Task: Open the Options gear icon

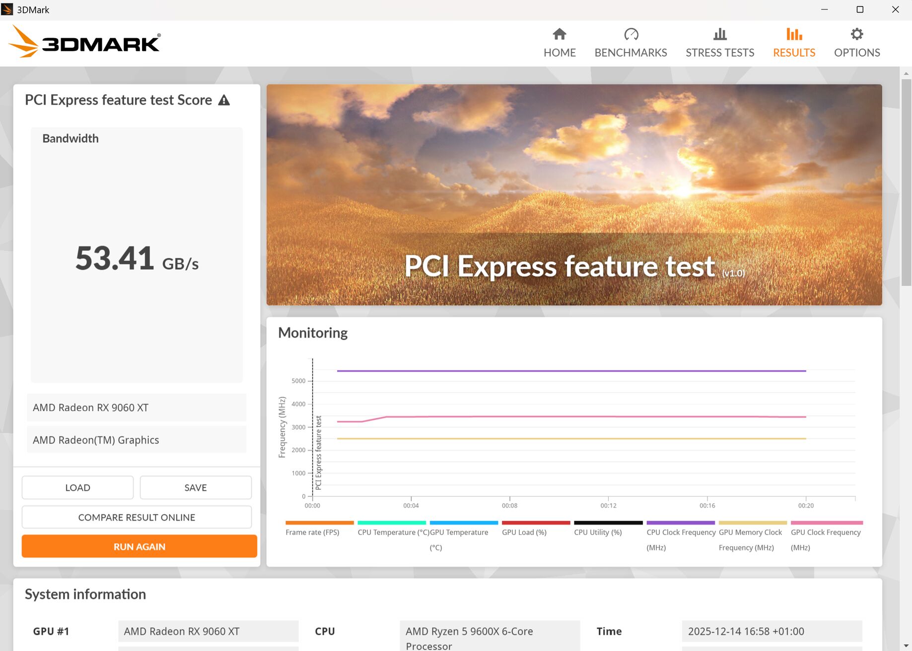Action: click(857, 34)
